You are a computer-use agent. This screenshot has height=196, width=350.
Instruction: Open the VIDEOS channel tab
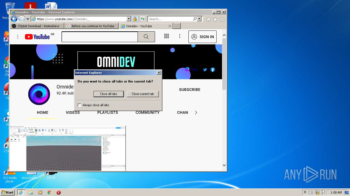point(73,112)
